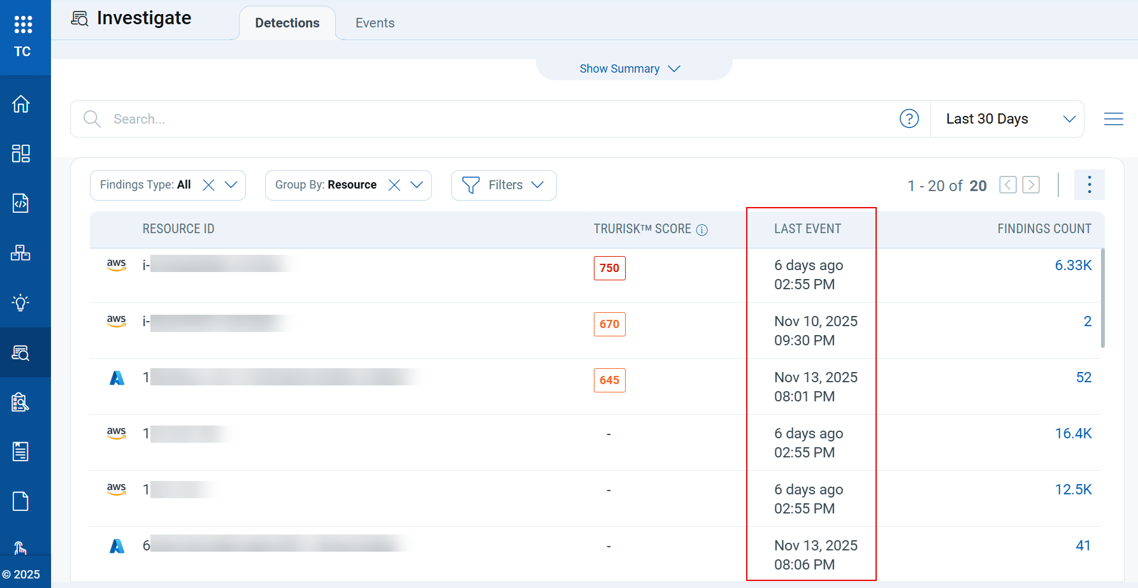
Task: Click the table vertical scrollbar
Action: 1103,298
